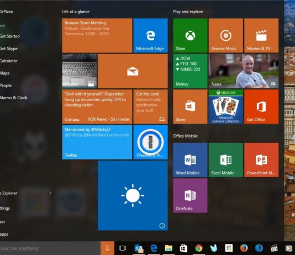Open Store from the taskbar
Screen dimensions: 295x255
point(183,248)
